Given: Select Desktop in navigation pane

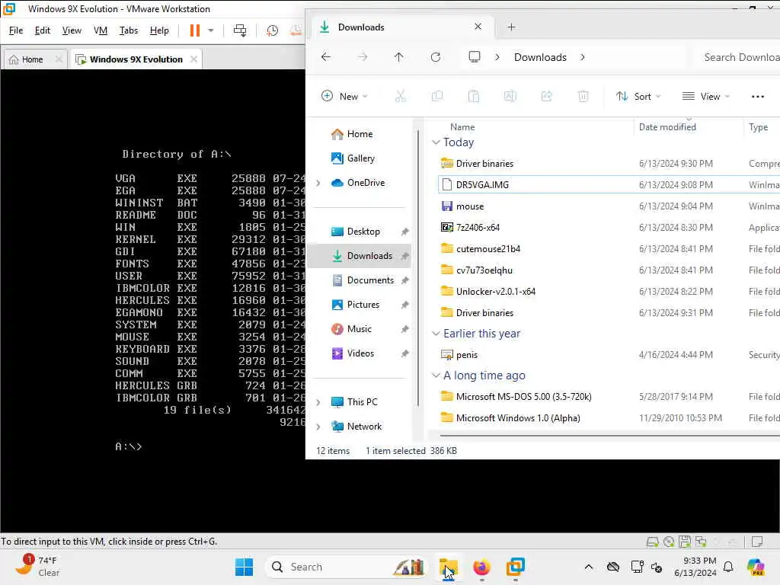Looking at the screenshot, I should coord(363,232).
